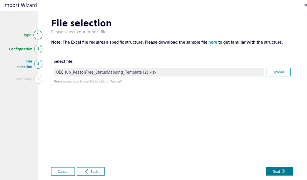Click the upload hint text below the field
Image resolution: width=307 pixels, height=180 pixels.
pos(88,81)
